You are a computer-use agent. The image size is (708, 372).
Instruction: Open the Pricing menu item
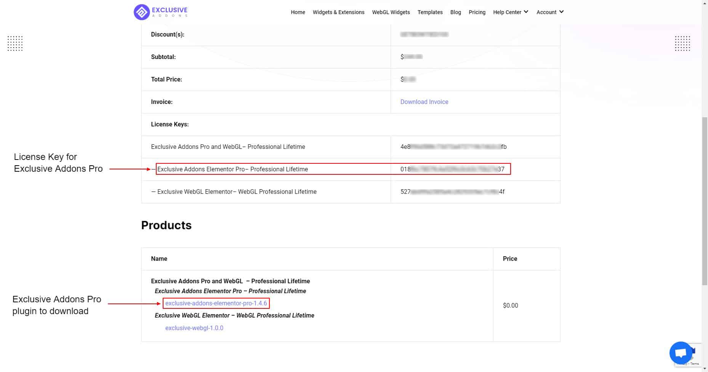(477, 12)
